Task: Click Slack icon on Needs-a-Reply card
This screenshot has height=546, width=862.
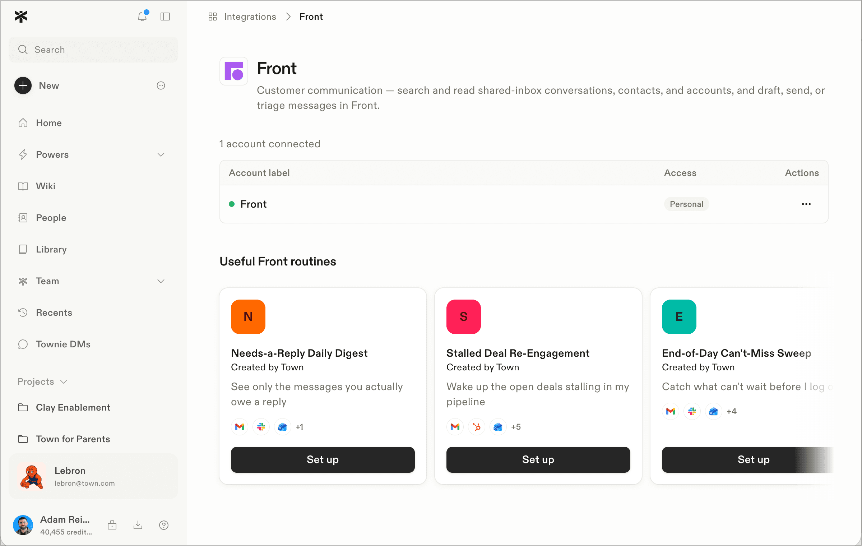Action: pos(261,427)
